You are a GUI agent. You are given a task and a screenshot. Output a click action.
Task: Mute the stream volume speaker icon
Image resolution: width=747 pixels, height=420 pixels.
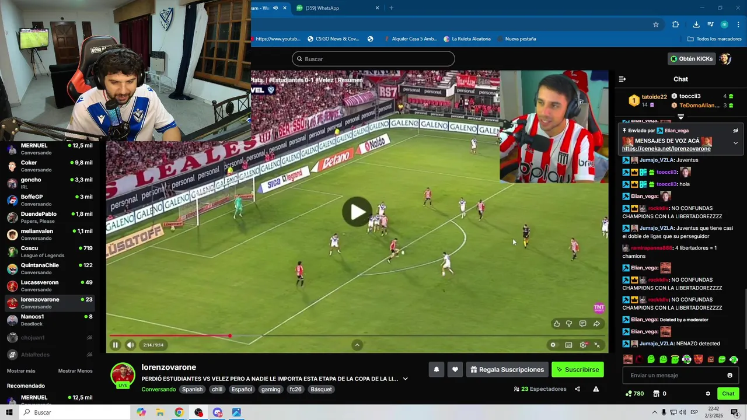pyautogui.click(x=130, y=345)
